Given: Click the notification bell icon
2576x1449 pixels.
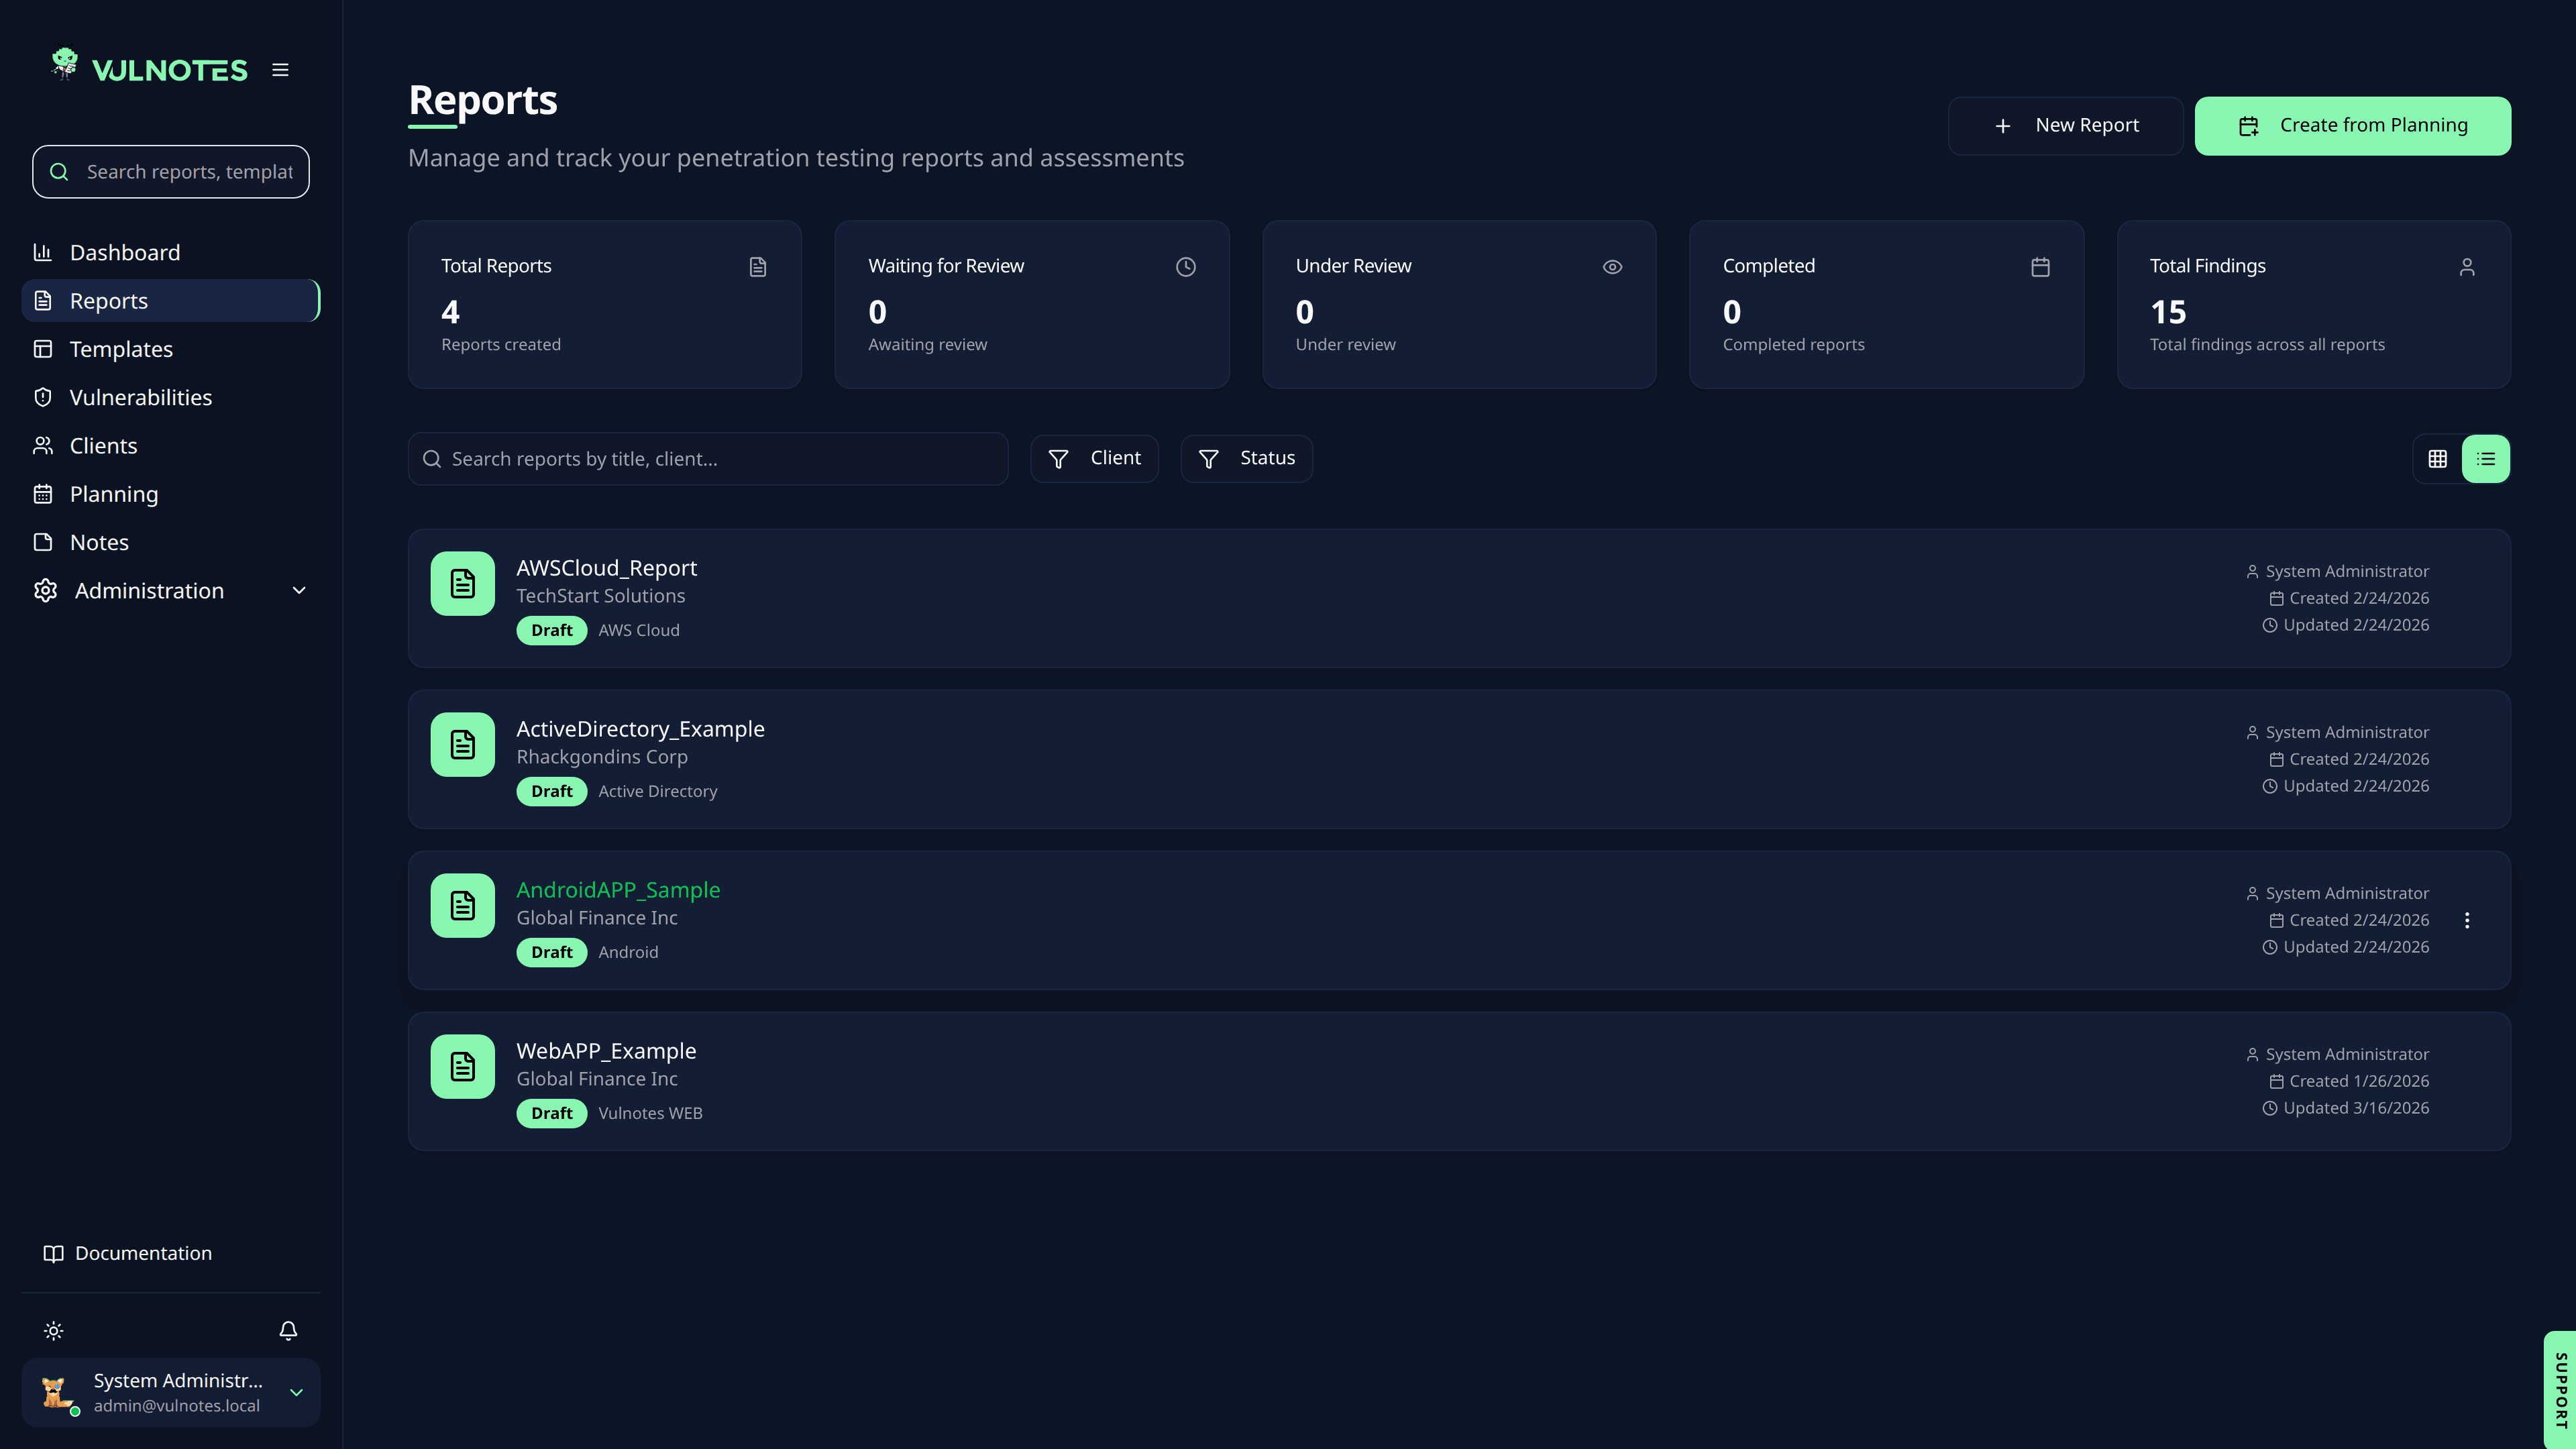Looking at the screenshot, I should point(288,1330).
